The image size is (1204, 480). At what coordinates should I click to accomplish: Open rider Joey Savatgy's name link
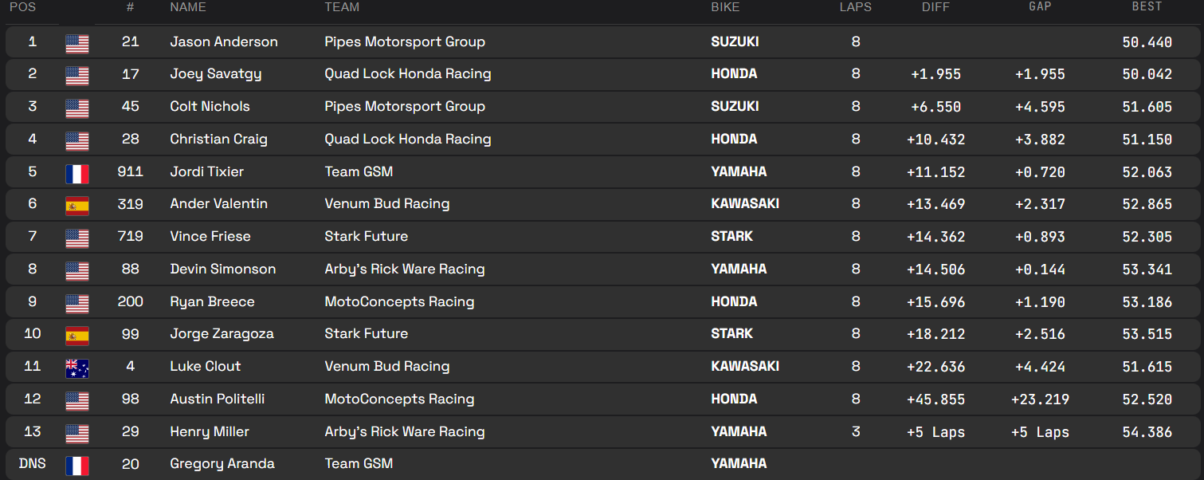coord(215,74)
